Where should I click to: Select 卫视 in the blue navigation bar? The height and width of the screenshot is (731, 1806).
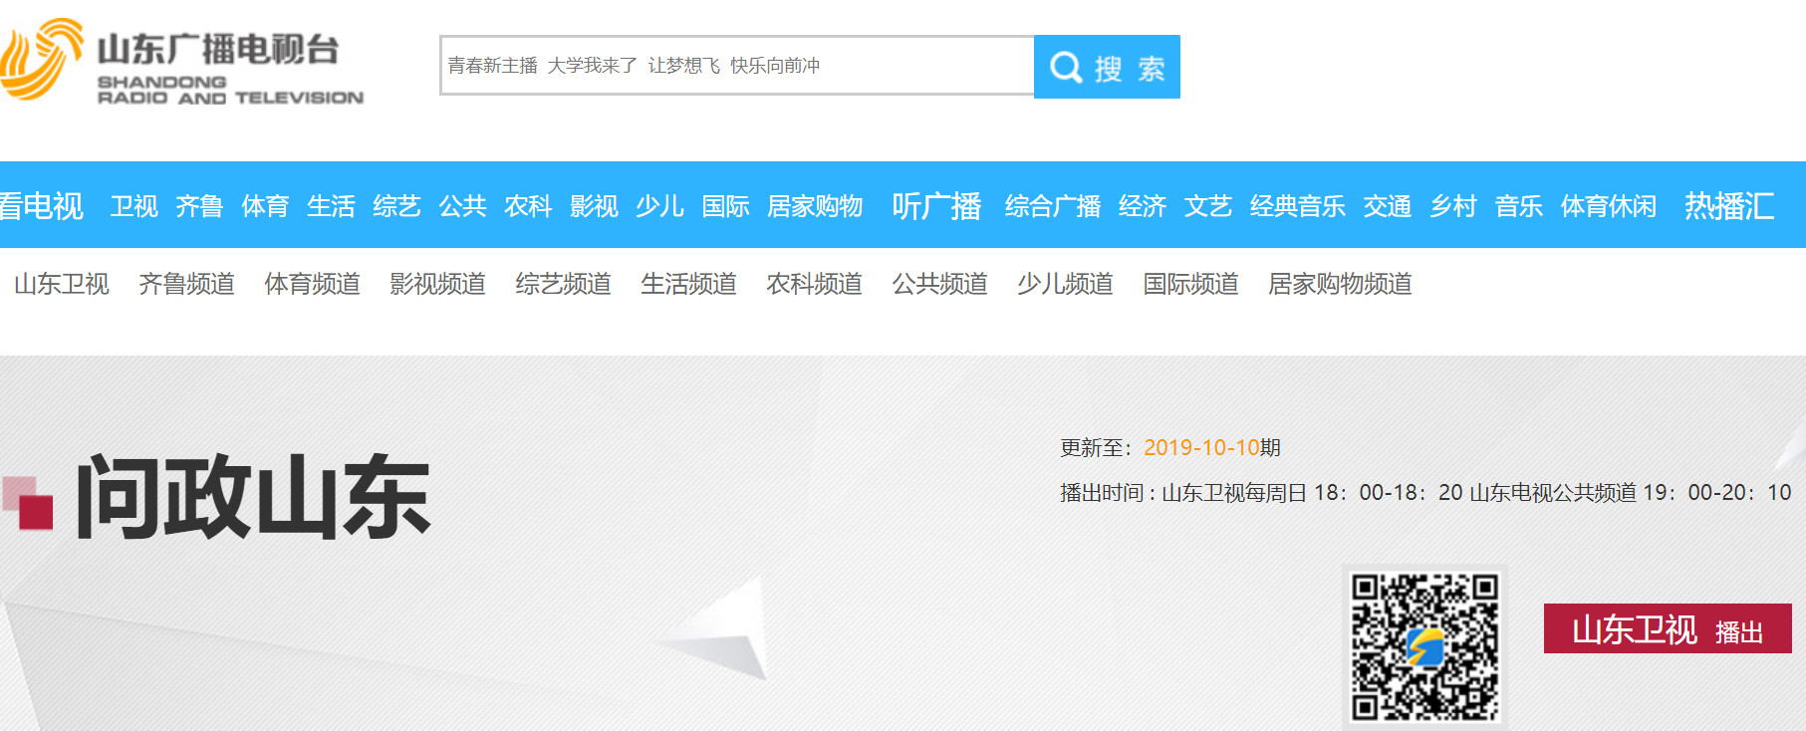[x=133, y=206]
